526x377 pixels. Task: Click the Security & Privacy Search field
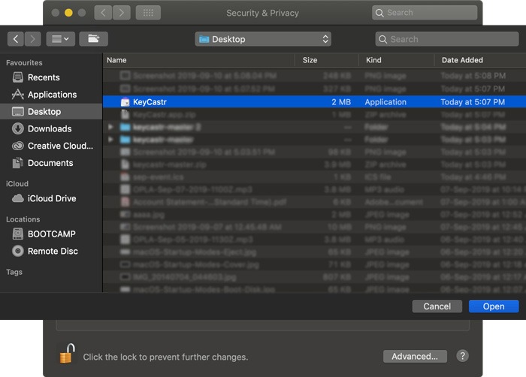click(x=425, y=13)
